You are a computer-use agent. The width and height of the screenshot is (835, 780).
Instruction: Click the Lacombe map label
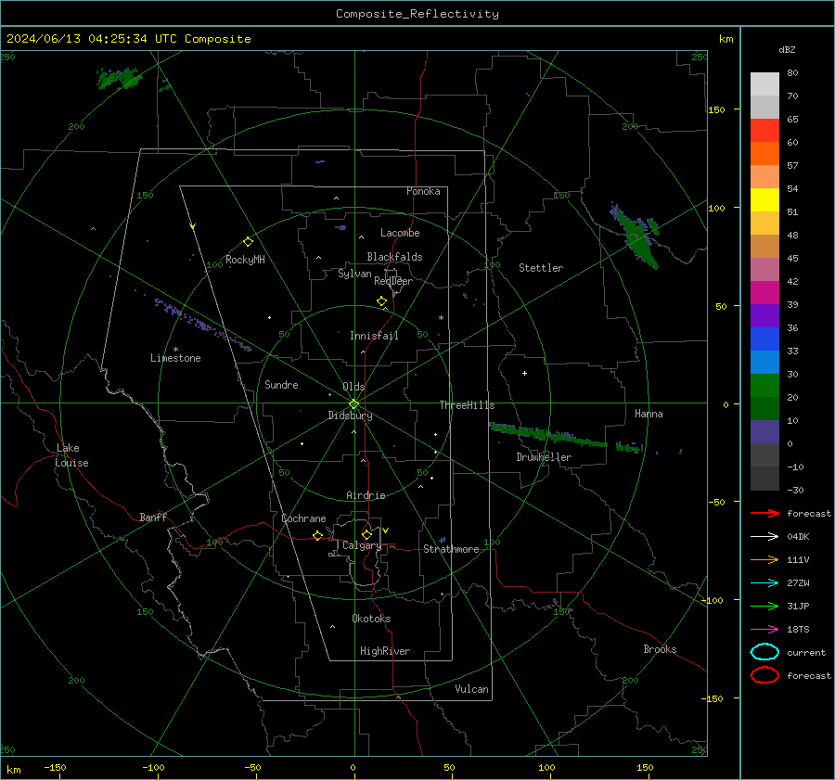[x=400, y=233]
